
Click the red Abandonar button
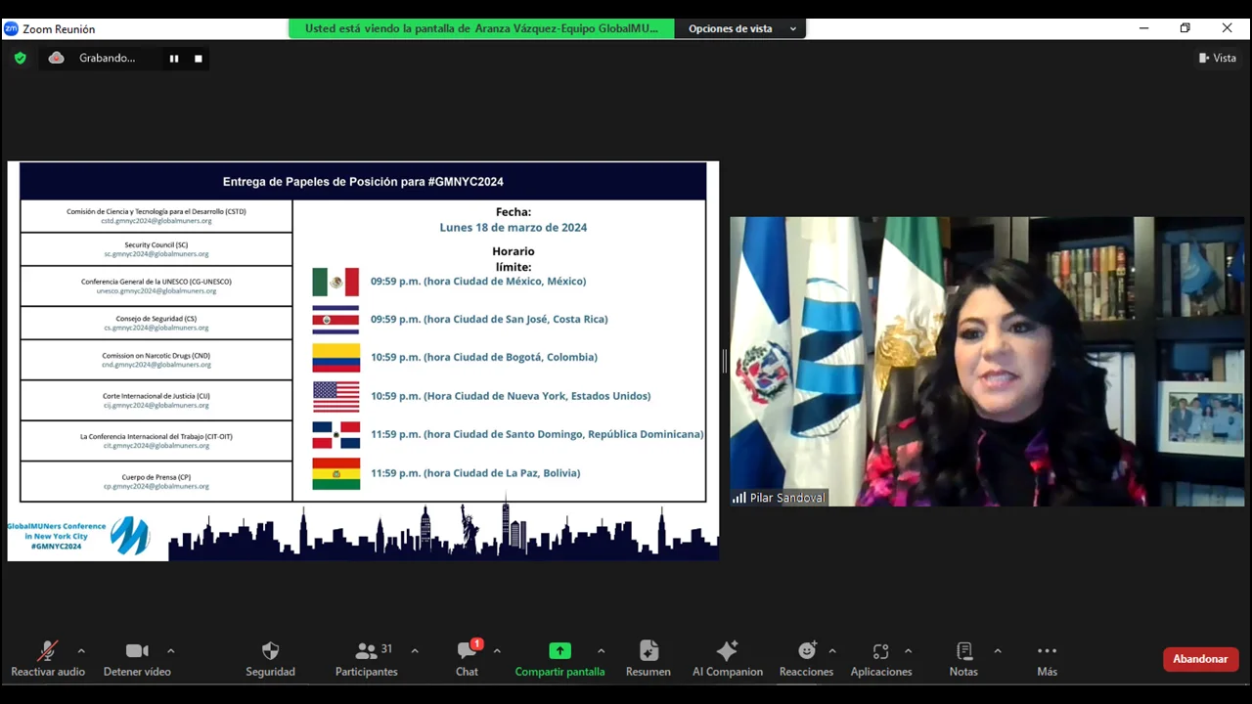(1200, 659)
